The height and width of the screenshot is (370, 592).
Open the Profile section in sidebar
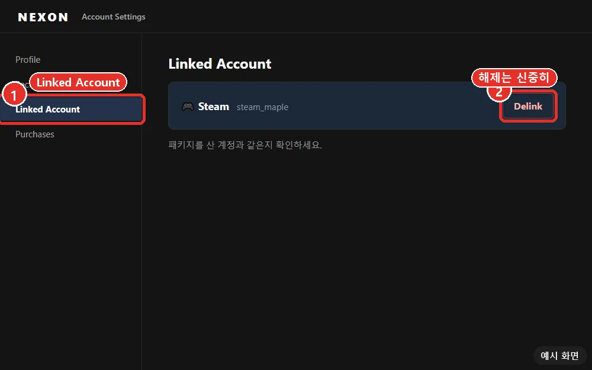click(28, 60)
